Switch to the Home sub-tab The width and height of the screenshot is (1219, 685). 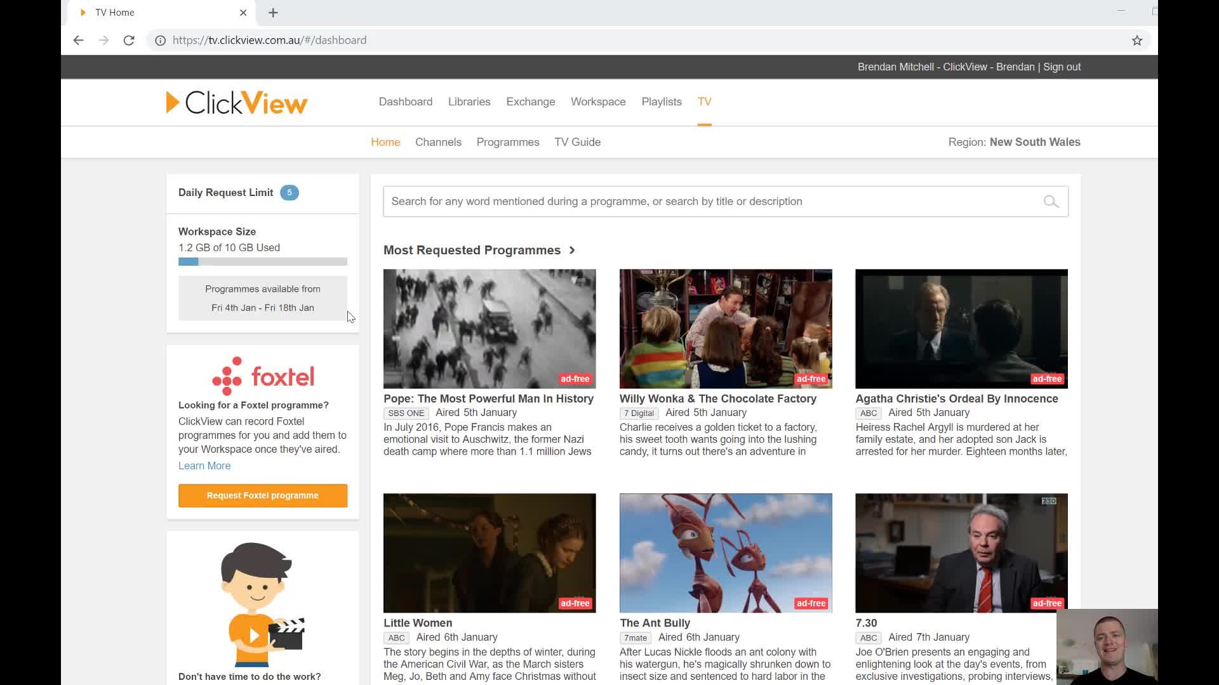[x=385, y=142]
